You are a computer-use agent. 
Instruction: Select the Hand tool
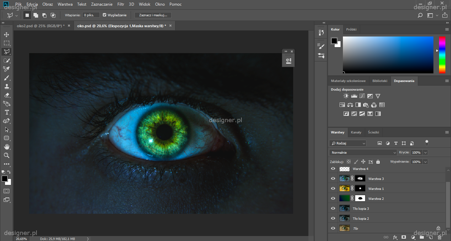tap(6, 147)
